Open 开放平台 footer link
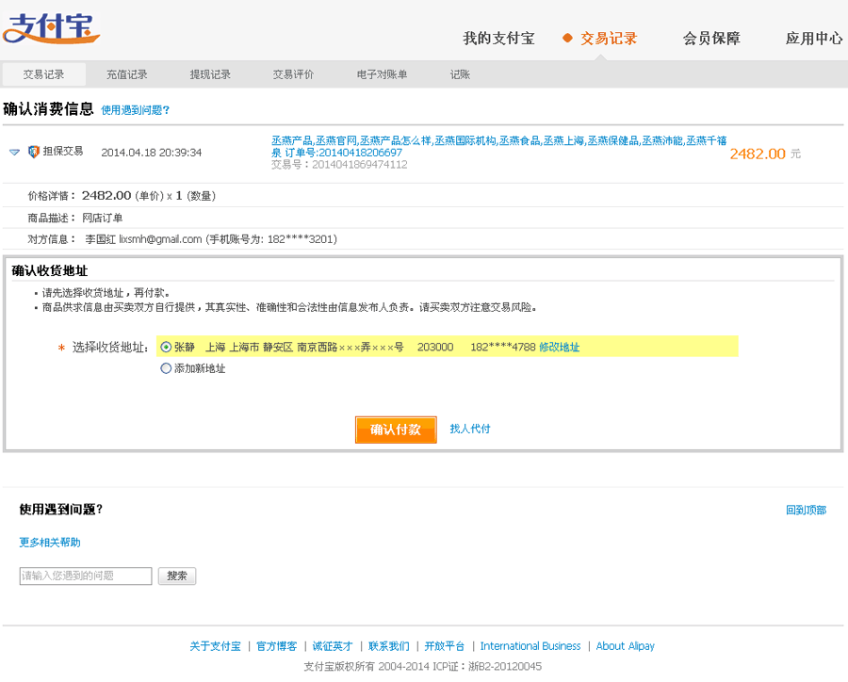848x682 pixels. [x=445, y=646]
